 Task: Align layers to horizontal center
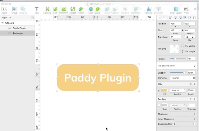tap(175, 18)
